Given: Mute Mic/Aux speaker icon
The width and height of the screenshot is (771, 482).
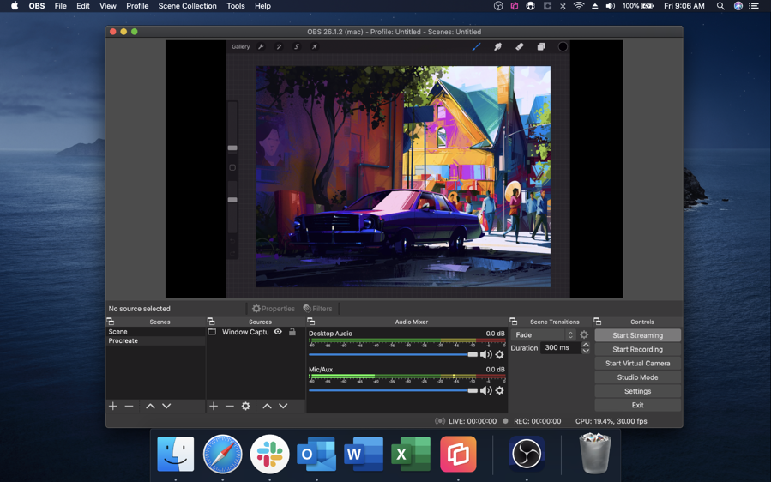Looking at the screenshot, I should [x=485, y=390].
